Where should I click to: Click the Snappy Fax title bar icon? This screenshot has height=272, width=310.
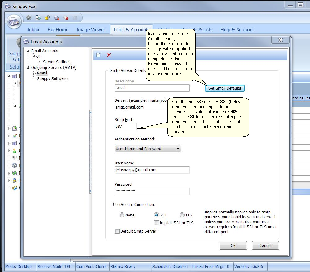coord(7,6)
